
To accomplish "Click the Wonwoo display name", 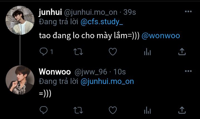I will click(x=55, y=72).
